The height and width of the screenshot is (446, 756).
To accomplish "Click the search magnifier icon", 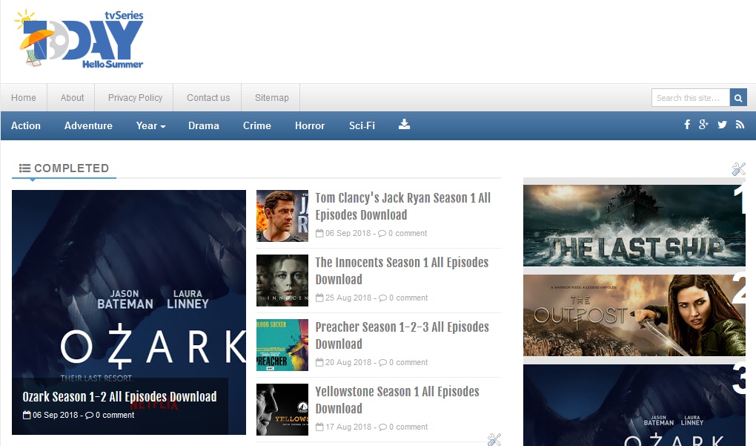I will click(x=738, y=97).
